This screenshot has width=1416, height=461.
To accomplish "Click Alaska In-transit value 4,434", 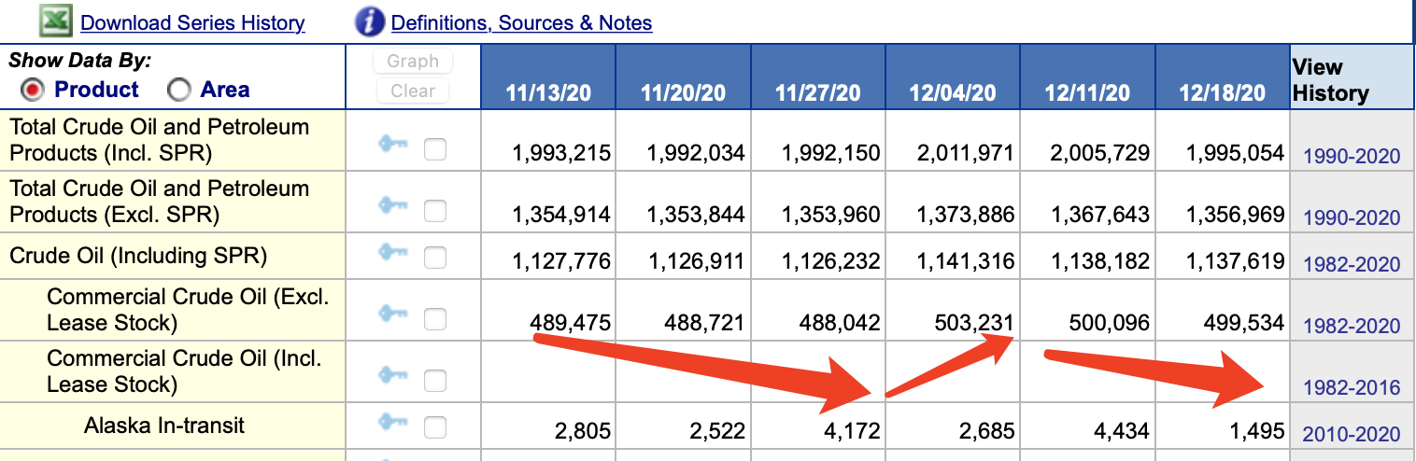I will (1121, 431).
